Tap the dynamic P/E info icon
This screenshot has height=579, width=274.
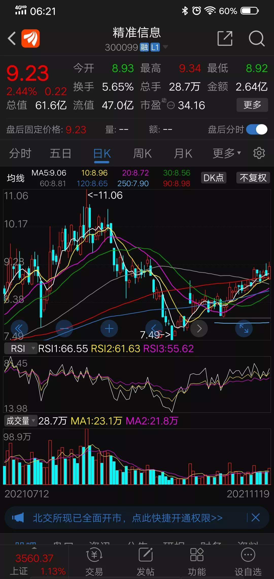[171, 105]
